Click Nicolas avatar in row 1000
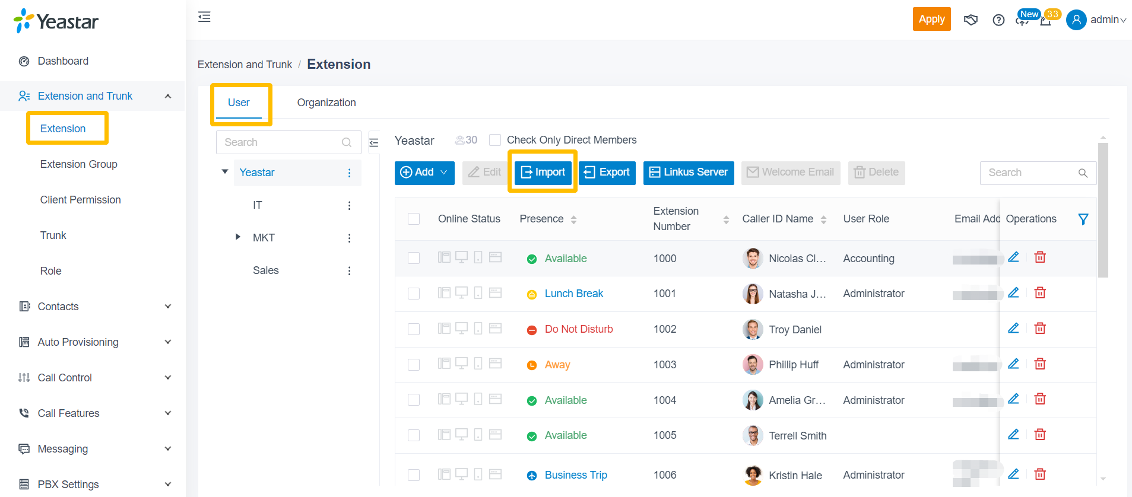 [x=753, y=259]
